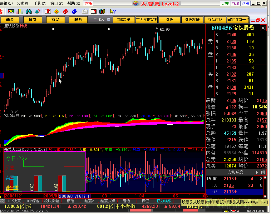271x214 pixels.
Task: Click the 2009/01/16 date marker
Action: [x=74, y=196]
